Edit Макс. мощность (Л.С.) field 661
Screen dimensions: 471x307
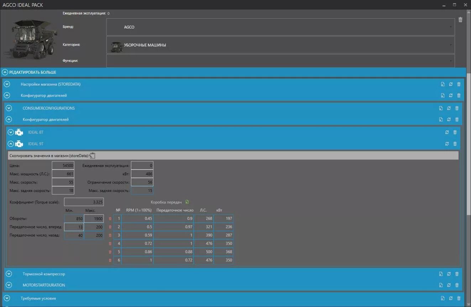point(63,174)
